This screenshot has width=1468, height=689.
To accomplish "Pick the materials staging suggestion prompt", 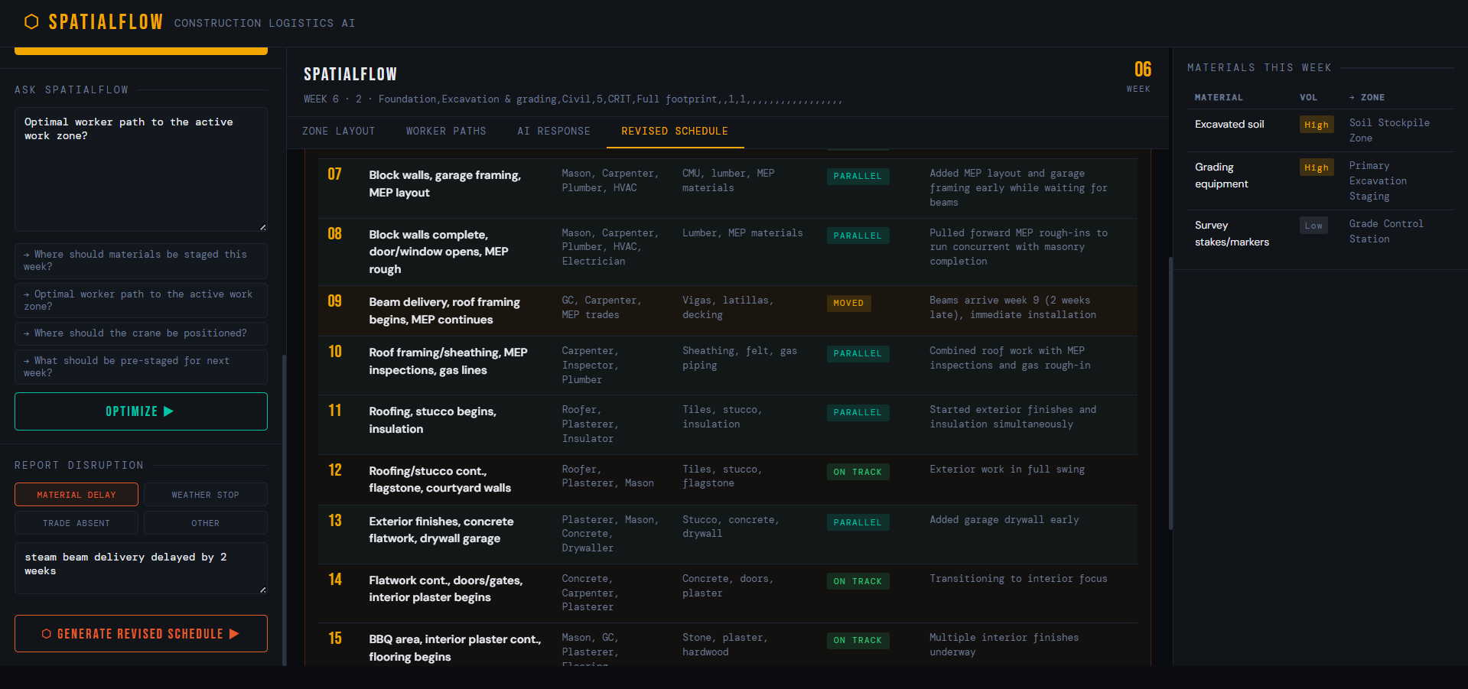I will click(141, 261).
